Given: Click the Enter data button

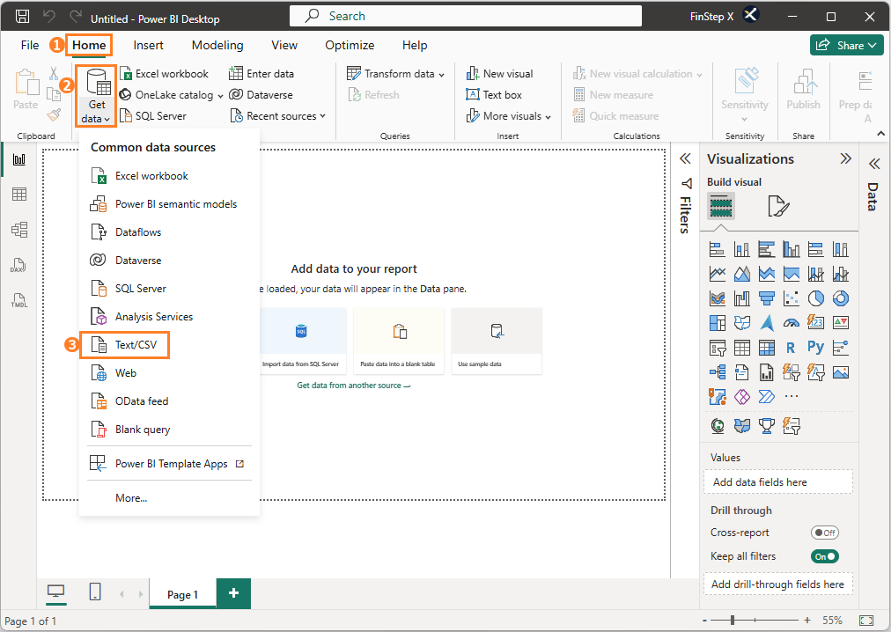Looking at the screenshot, I should (261, 74).
